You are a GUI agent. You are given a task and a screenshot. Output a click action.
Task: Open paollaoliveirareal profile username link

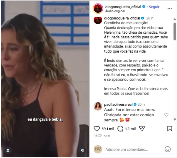pyautogui.click(x=118, y=105)
